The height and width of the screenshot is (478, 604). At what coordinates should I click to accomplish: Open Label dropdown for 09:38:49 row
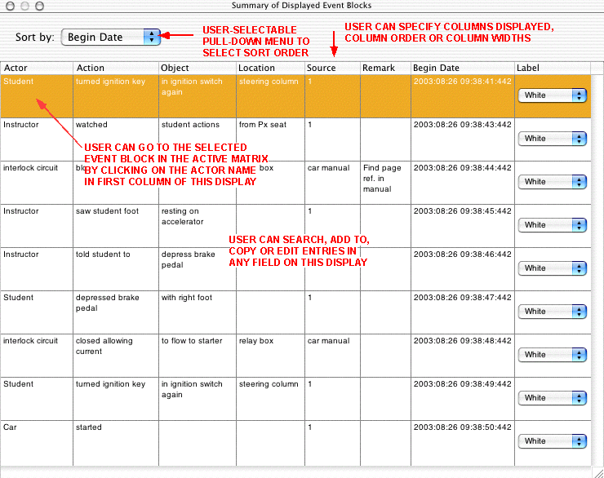(553, 397)
